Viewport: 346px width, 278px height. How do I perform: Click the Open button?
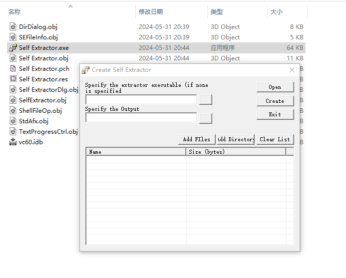coord(275,87)
